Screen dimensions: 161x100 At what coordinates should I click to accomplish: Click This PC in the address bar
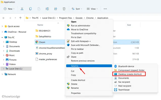point(35,18)
